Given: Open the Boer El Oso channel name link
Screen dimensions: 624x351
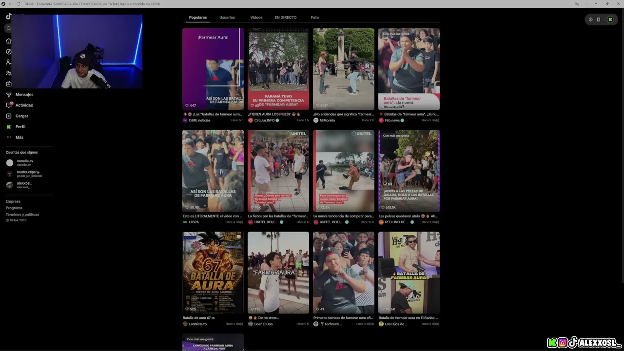Looking at the screenshot, I should (264, 324).
